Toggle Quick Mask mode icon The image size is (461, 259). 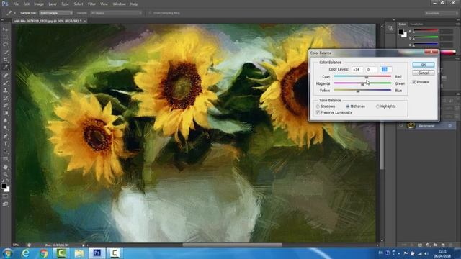[6, 196]
